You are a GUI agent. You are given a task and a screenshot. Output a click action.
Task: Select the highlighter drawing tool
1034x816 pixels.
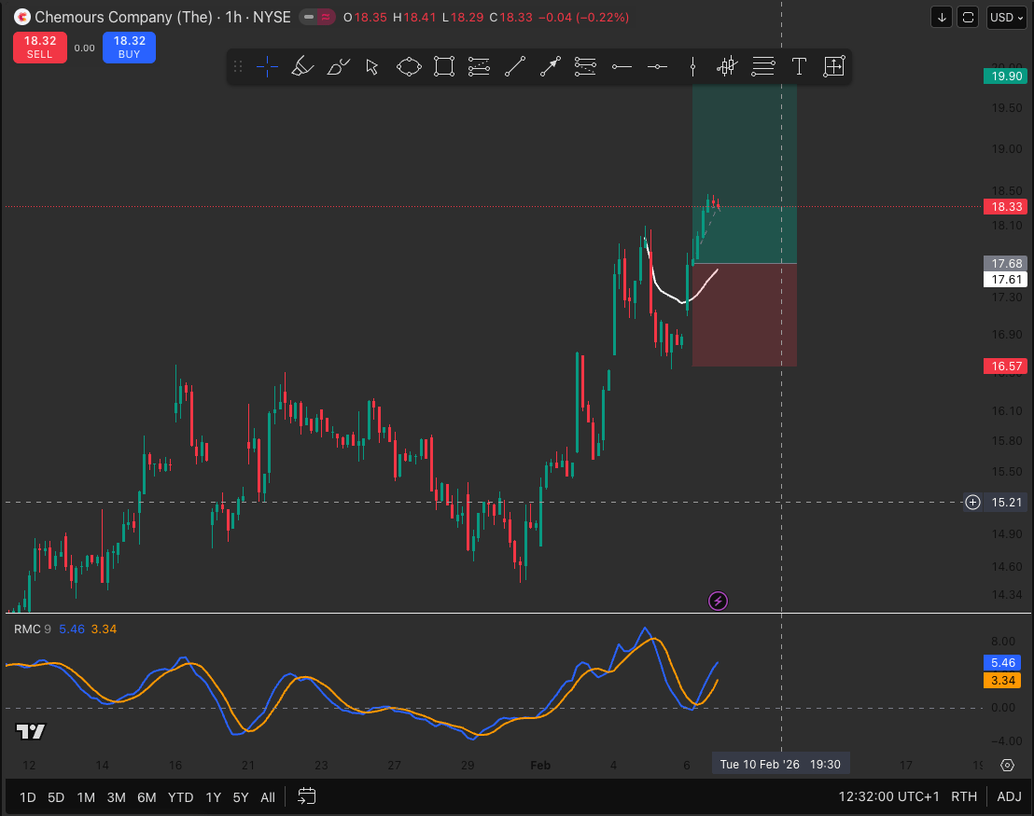302,66
